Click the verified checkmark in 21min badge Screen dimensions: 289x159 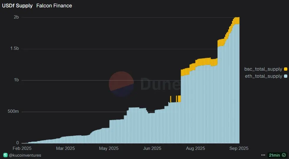click(x=284, y=155)
